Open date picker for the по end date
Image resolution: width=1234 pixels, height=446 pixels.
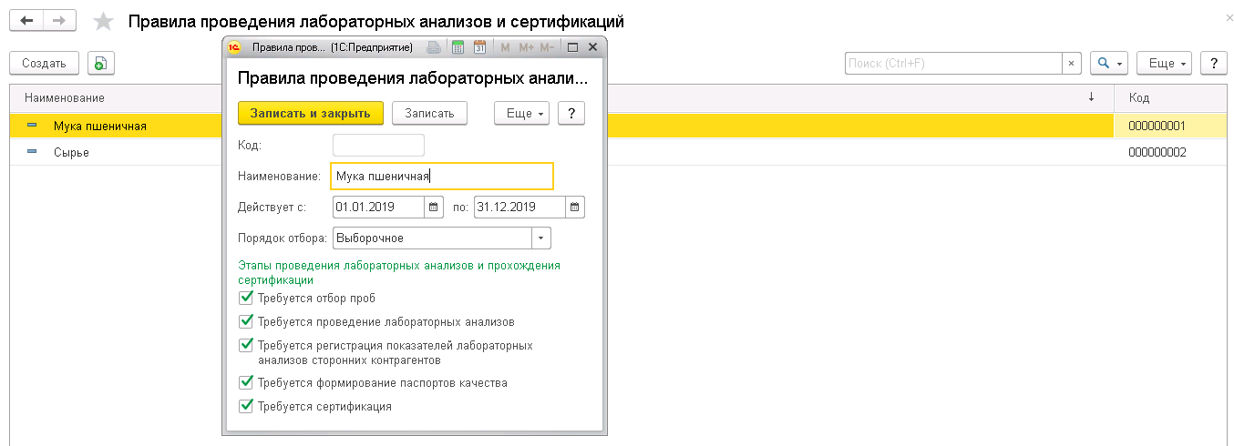[x=574, y=207]
